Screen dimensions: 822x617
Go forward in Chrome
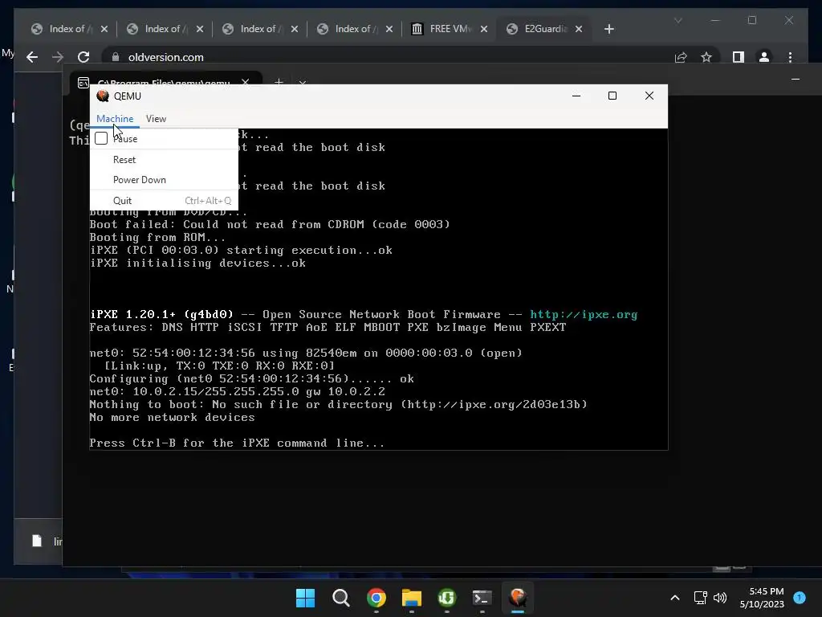(x=58, y=57)
